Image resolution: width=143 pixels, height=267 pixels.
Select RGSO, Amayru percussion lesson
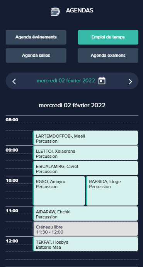point(59,191)
